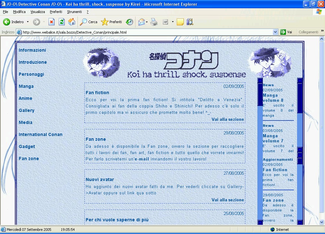
Task: Edit page with Word icon
Action: pos(165,22)
